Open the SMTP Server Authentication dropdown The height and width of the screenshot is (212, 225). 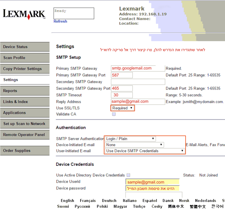pyautogui.click(x=130, y=139)
